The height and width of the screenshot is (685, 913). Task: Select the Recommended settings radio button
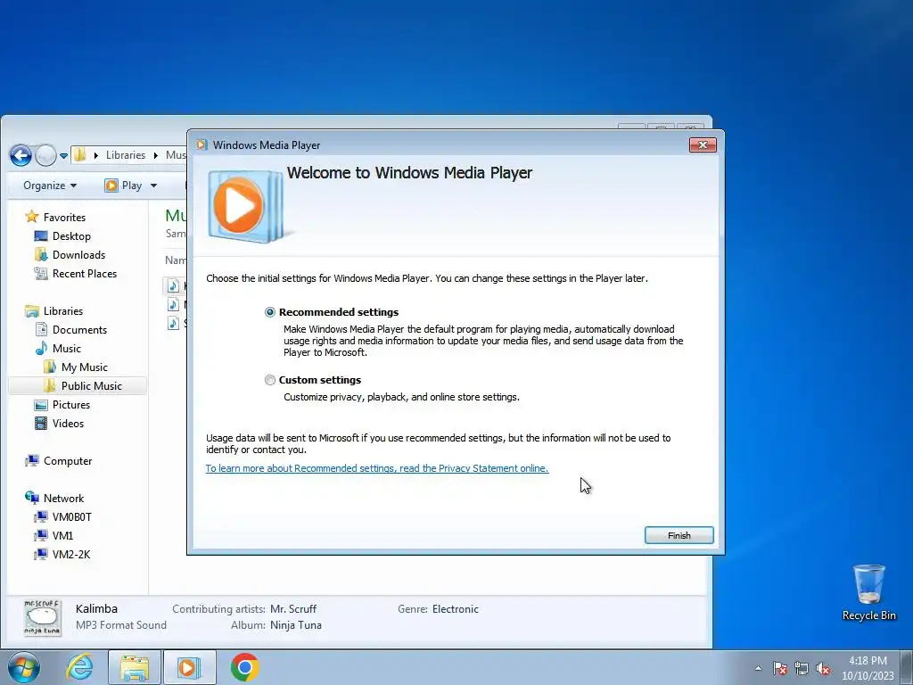(269, 312)
